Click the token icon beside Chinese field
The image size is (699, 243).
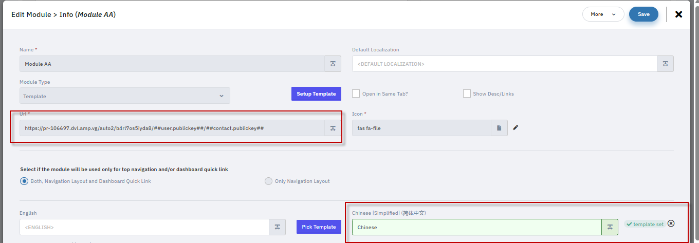(x=610, y=227)
